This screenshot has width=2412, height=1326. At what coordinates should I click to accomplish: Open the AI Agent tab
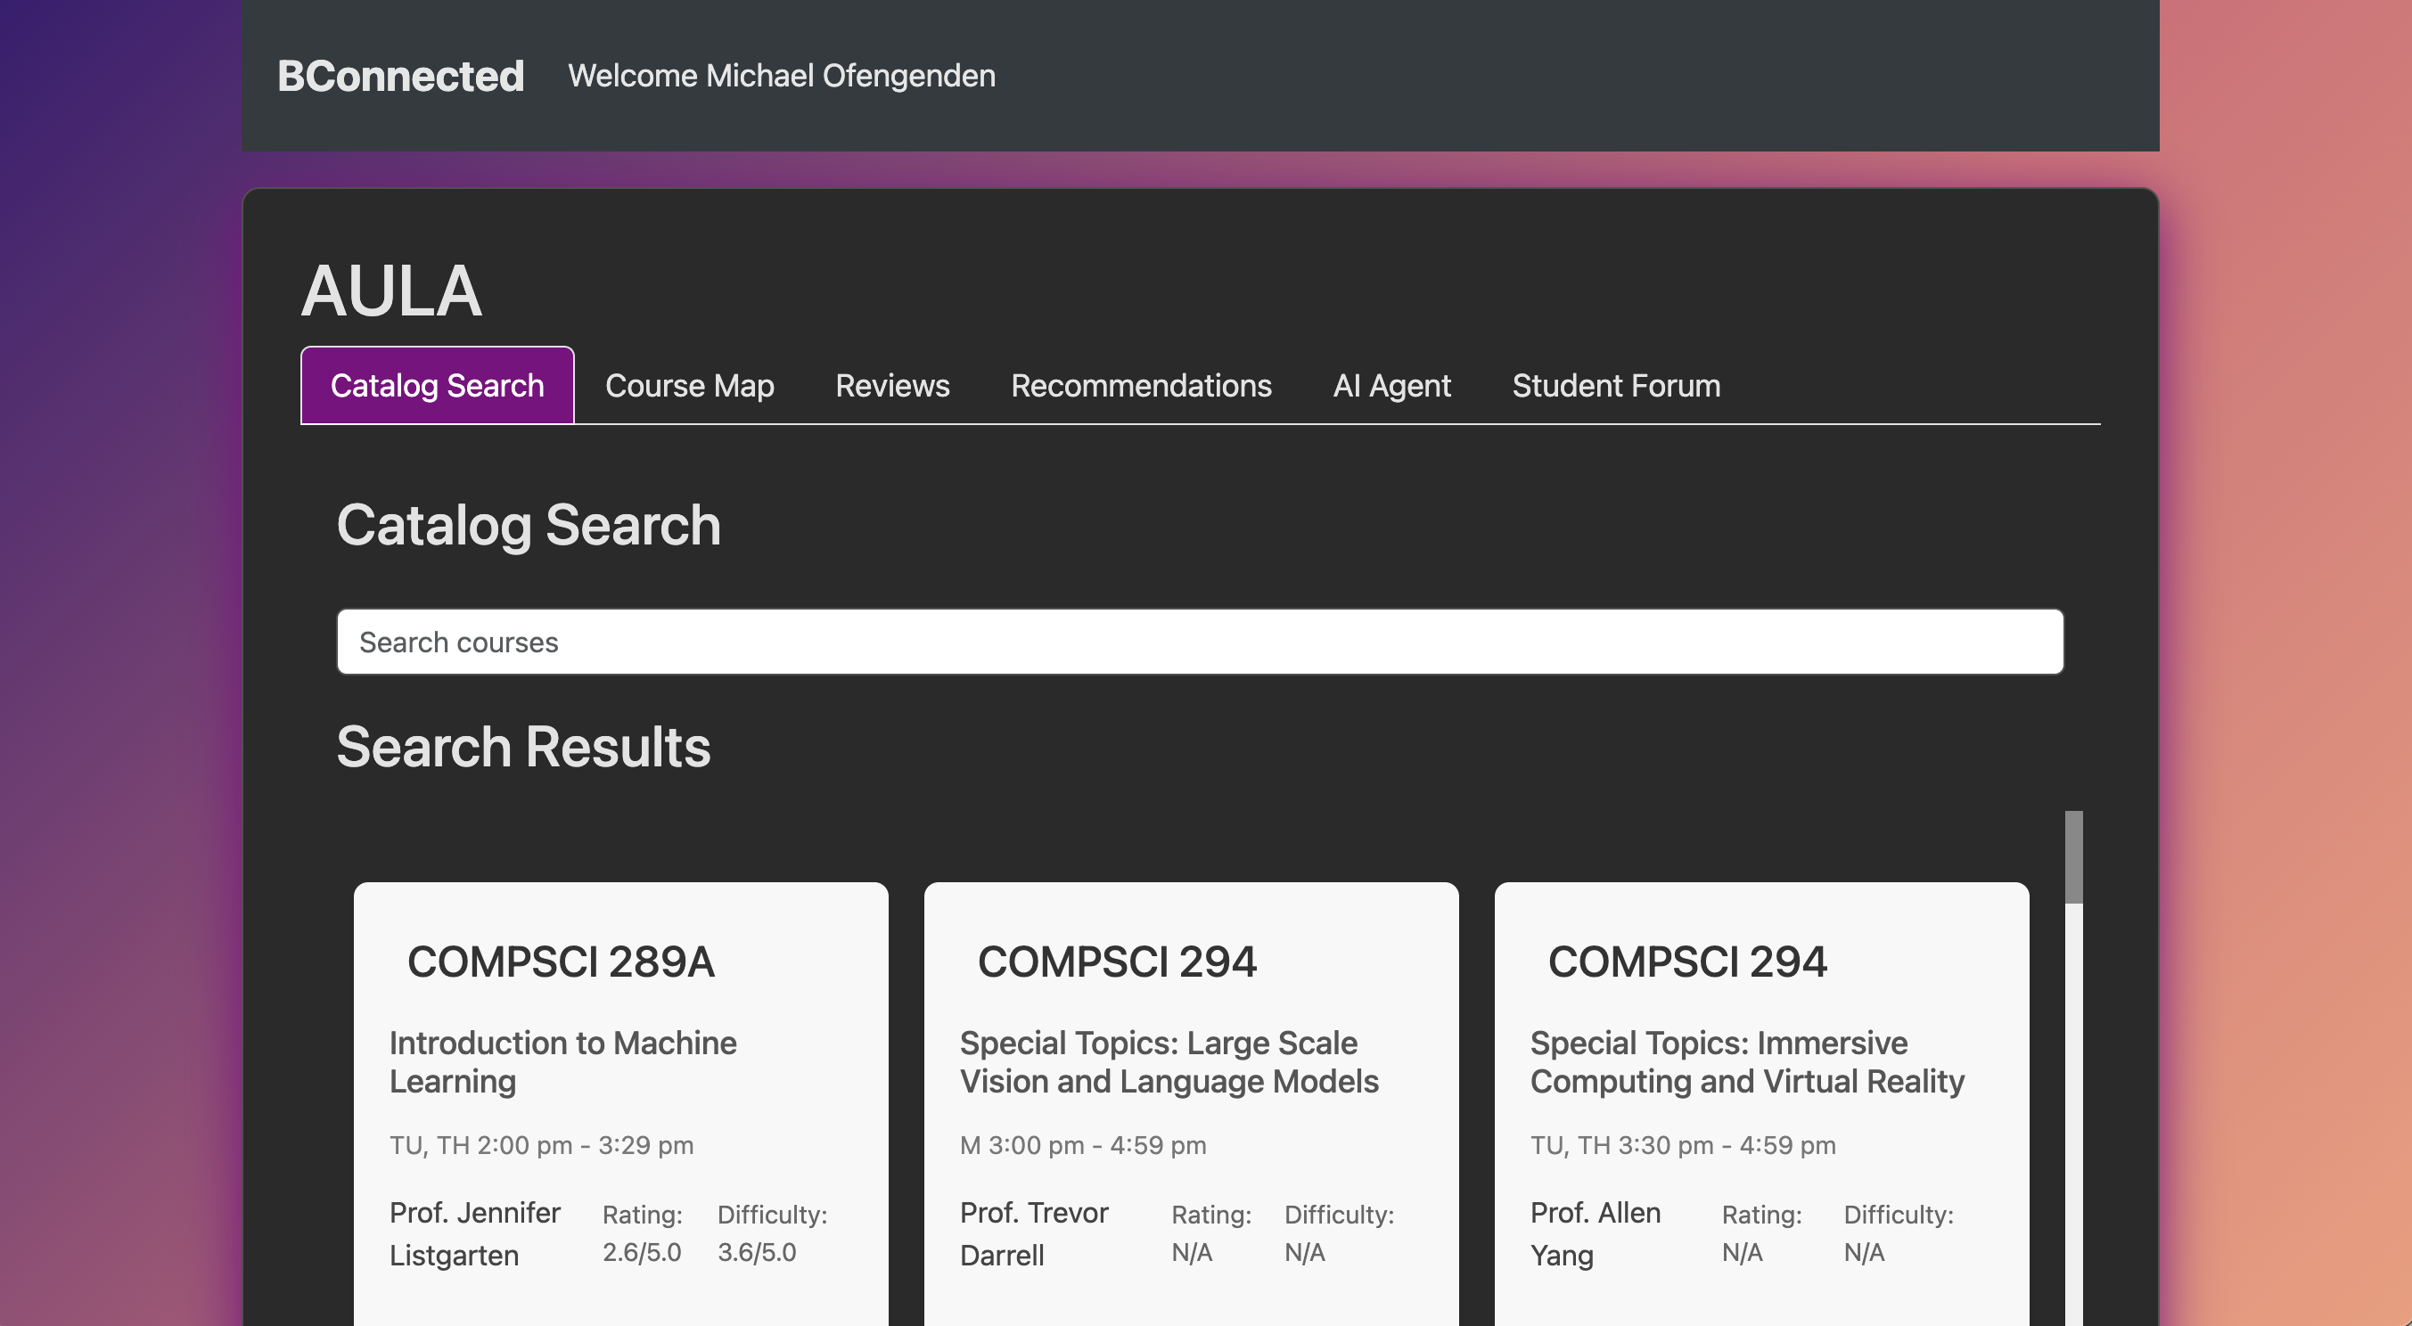click(x=1391, y=386)
